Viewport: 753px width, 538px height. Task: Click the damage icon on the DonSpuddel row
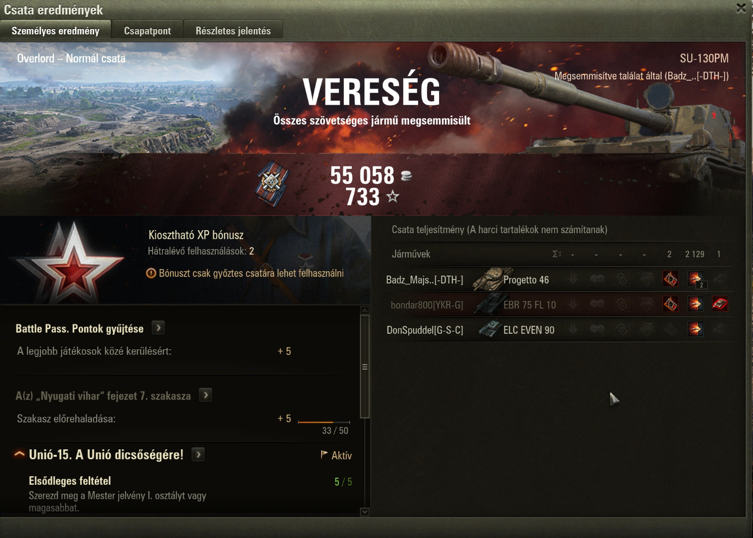[695, 329]
